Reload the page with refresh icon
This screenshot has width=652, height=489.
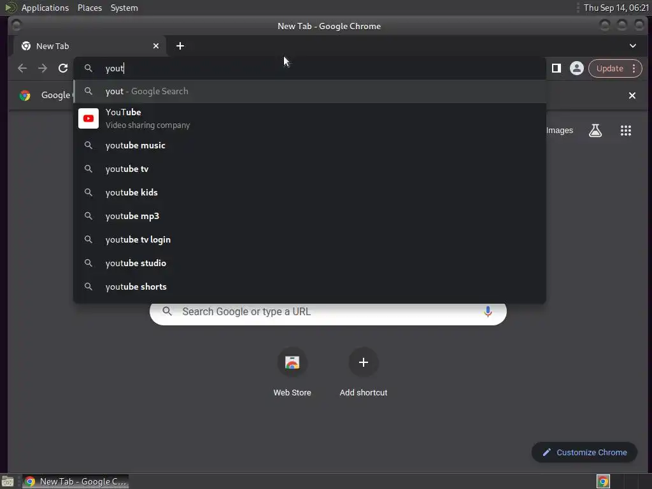pyautogui.click(x=63, y=68)
